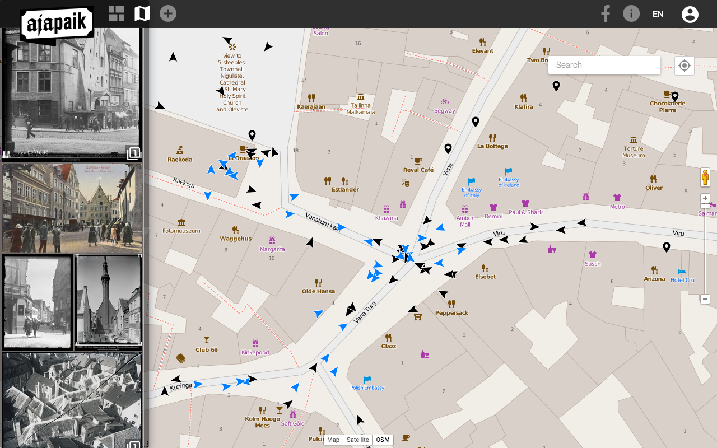Image resolution: width=717 pixels, height=448 pixels.
Task: Click the Elevant restaurant icon
Action: [483, 41]
